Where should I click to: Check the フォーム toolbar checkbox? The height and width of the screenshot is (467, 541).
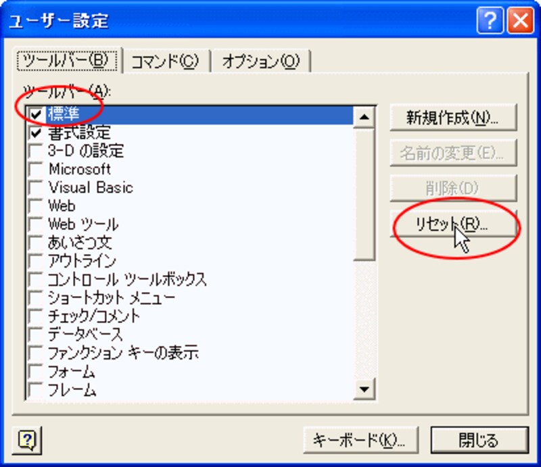click(x=36, y=372)
